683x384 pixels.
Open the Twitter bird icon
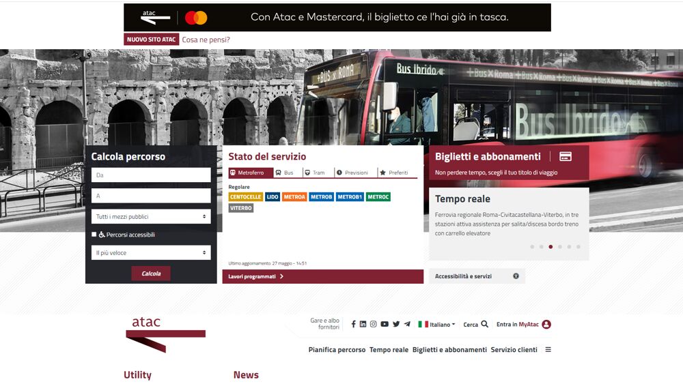pyautogui.click(x=396, y=325)
